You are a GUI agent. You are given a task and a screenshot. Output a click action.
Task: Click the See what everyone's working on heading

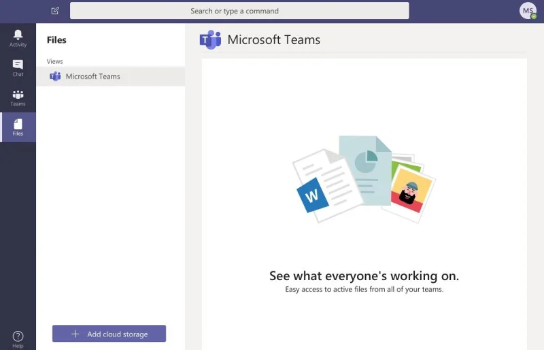[364, 276]
